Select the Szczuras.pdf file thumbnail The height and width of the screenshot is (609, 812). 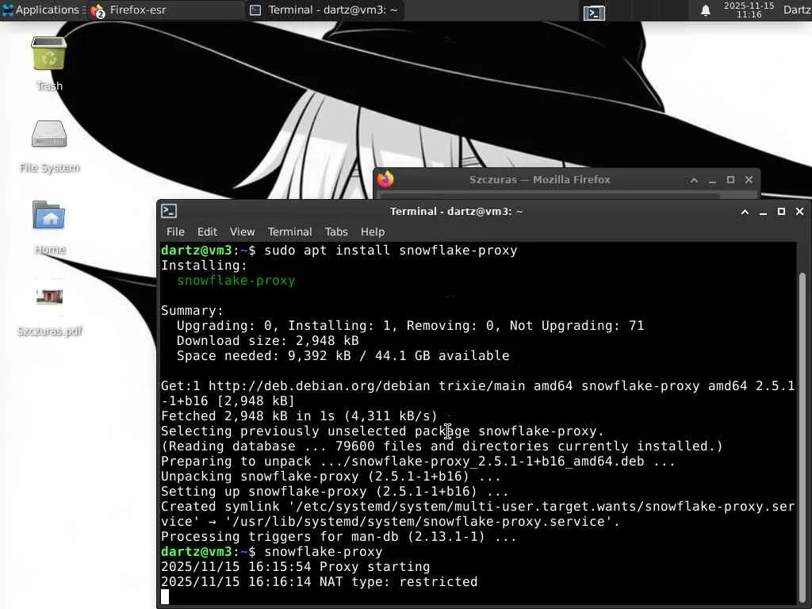click(50, 297)
